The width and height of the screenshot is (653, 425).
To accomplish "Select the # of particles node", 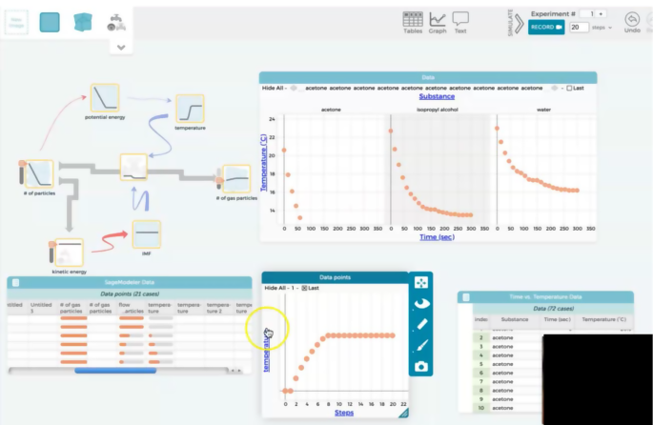I will pos(39,173).
